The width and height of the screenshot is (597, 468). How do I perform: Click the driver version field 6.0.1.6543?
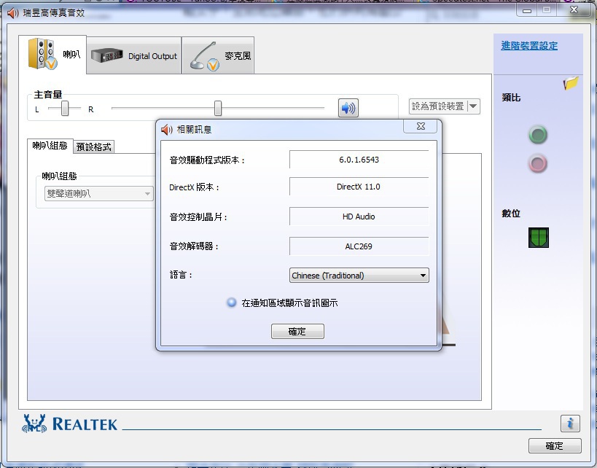[x=359, y=160]
